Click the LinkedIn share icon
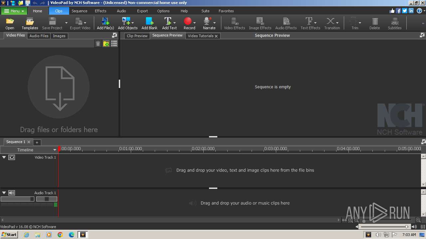Screen dimensions: 426x239 point(411,11)
